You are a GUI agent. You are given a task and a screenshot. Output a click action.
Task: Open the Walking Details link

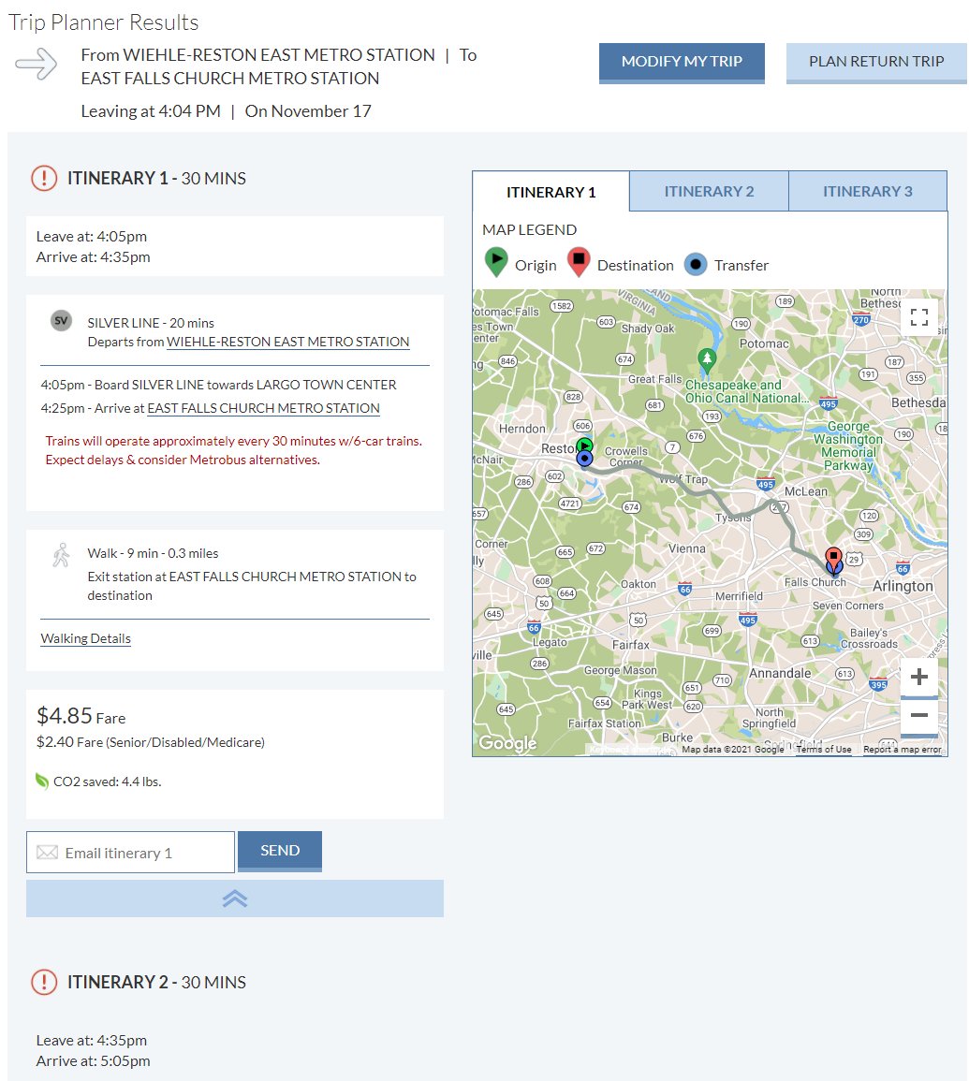click(x=85, y=638)
